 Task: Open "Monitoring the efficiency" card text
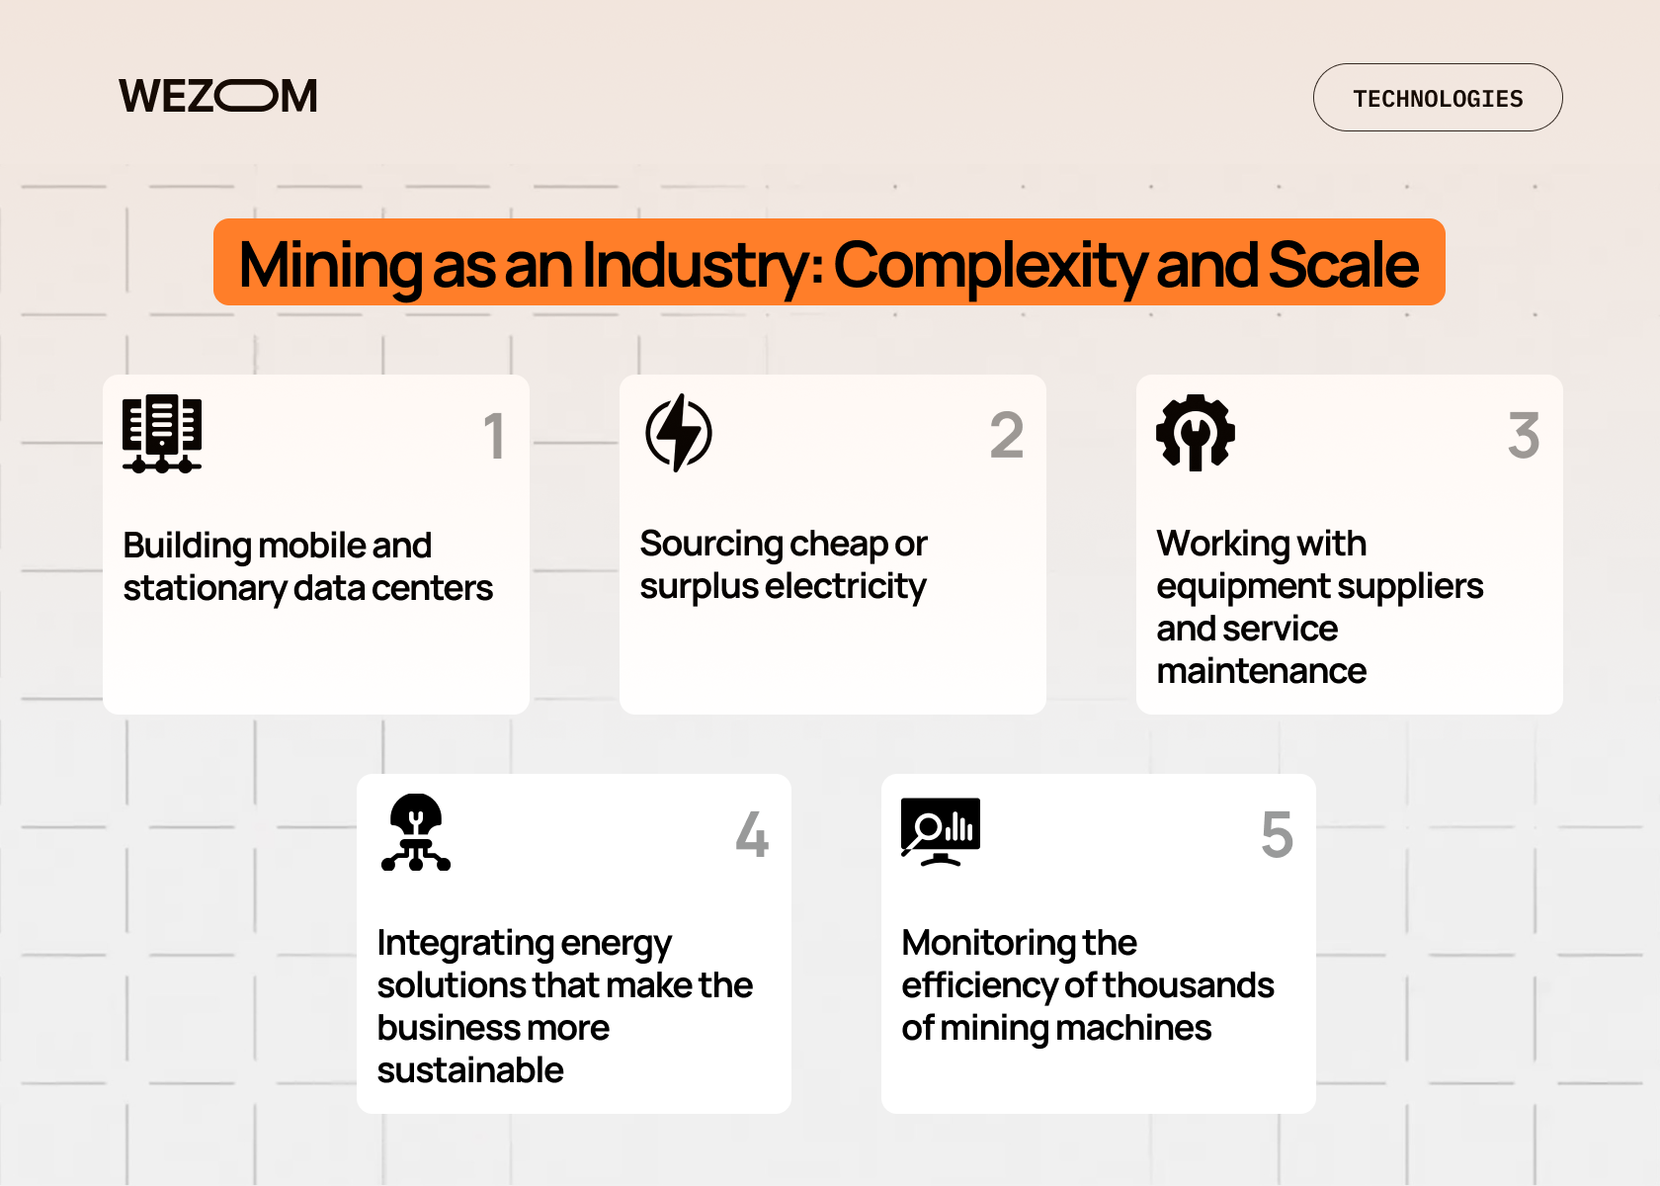(1087, 985)
